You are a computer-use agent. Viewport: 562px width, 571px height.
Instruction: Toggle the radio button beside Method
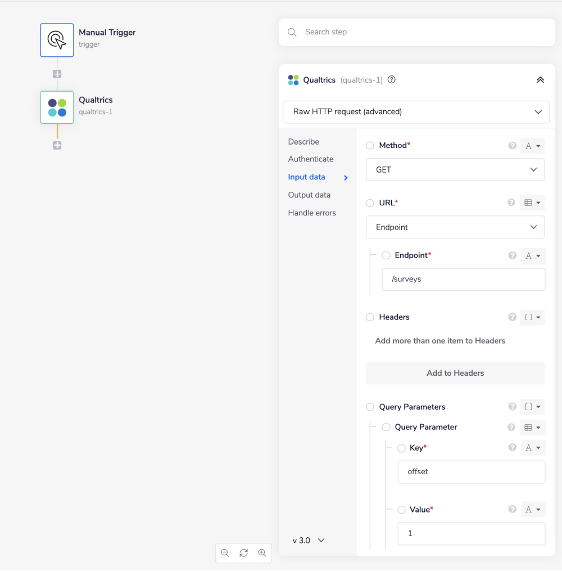[370, 146]
